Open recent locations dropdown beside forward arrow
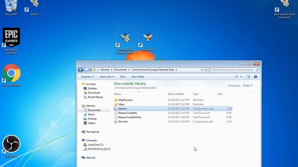This screenshot has width=298, height=167. point(90,70)
